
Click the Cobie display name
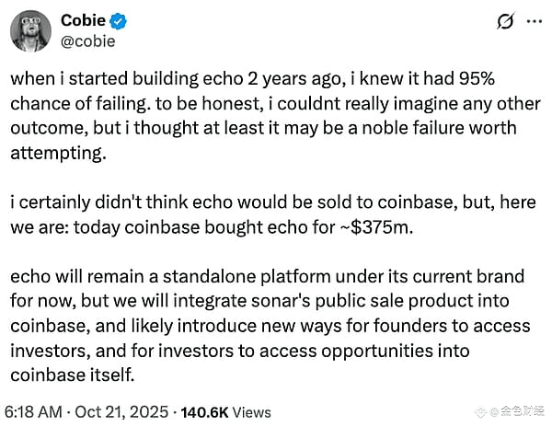[83, 20]
